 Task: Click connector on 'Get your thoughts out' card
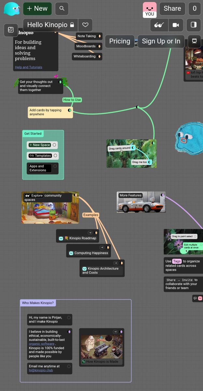[x=60, y=82]
